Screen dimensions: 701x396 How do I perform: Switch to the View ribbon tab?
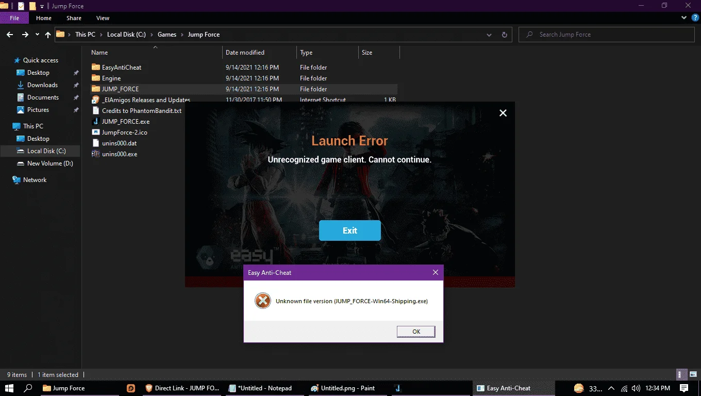click(103, 18)
